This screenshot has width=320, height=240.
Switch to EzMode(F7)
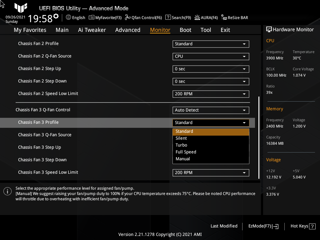click(263, 226)
